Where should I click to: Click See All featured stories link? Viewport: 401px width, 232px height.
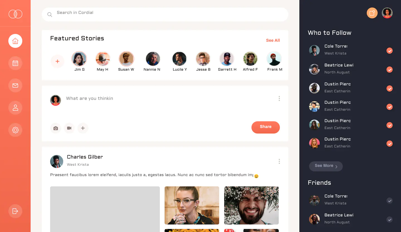pos(273,40)
